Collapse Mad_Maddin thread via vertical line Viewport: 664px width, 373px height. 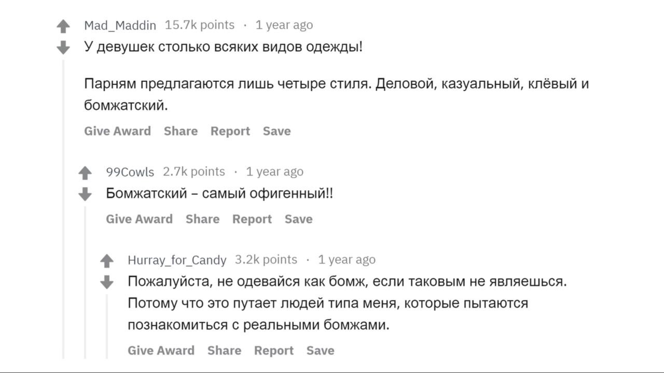coord(63,207)
